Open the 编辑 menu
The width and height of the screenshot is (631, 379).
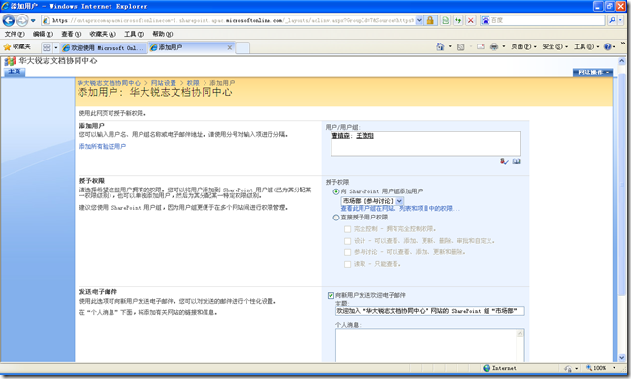click(43, 34)
